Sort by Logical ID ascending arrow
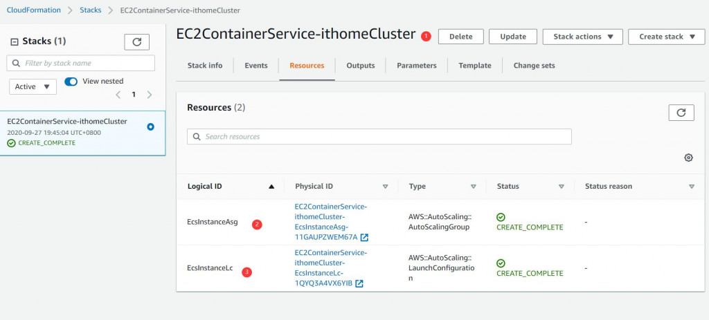The width and height of the screenshot is (709, 320). 271,187
